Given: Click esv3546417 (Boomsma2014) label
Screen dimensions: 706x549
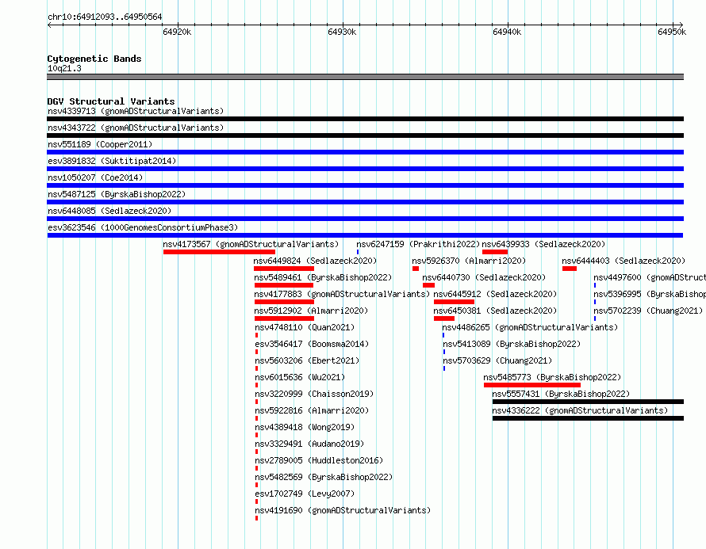Looking at the screenshot, I should pyautogui.click(x=312, y=344).
